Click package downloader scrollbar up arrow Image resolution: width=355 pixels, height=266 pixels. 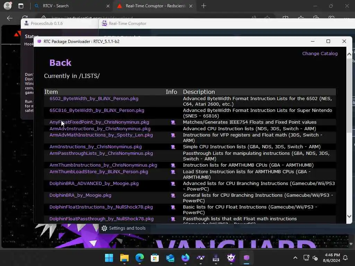tap(349, 54)
